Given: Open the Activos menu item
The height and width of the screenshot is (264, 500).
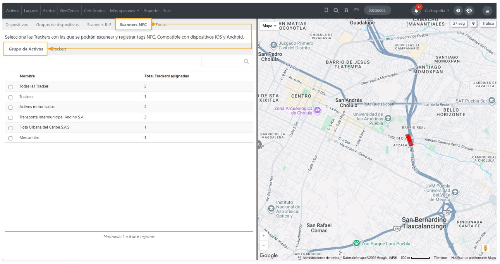Looking at the screenshot, I should 12,10.
